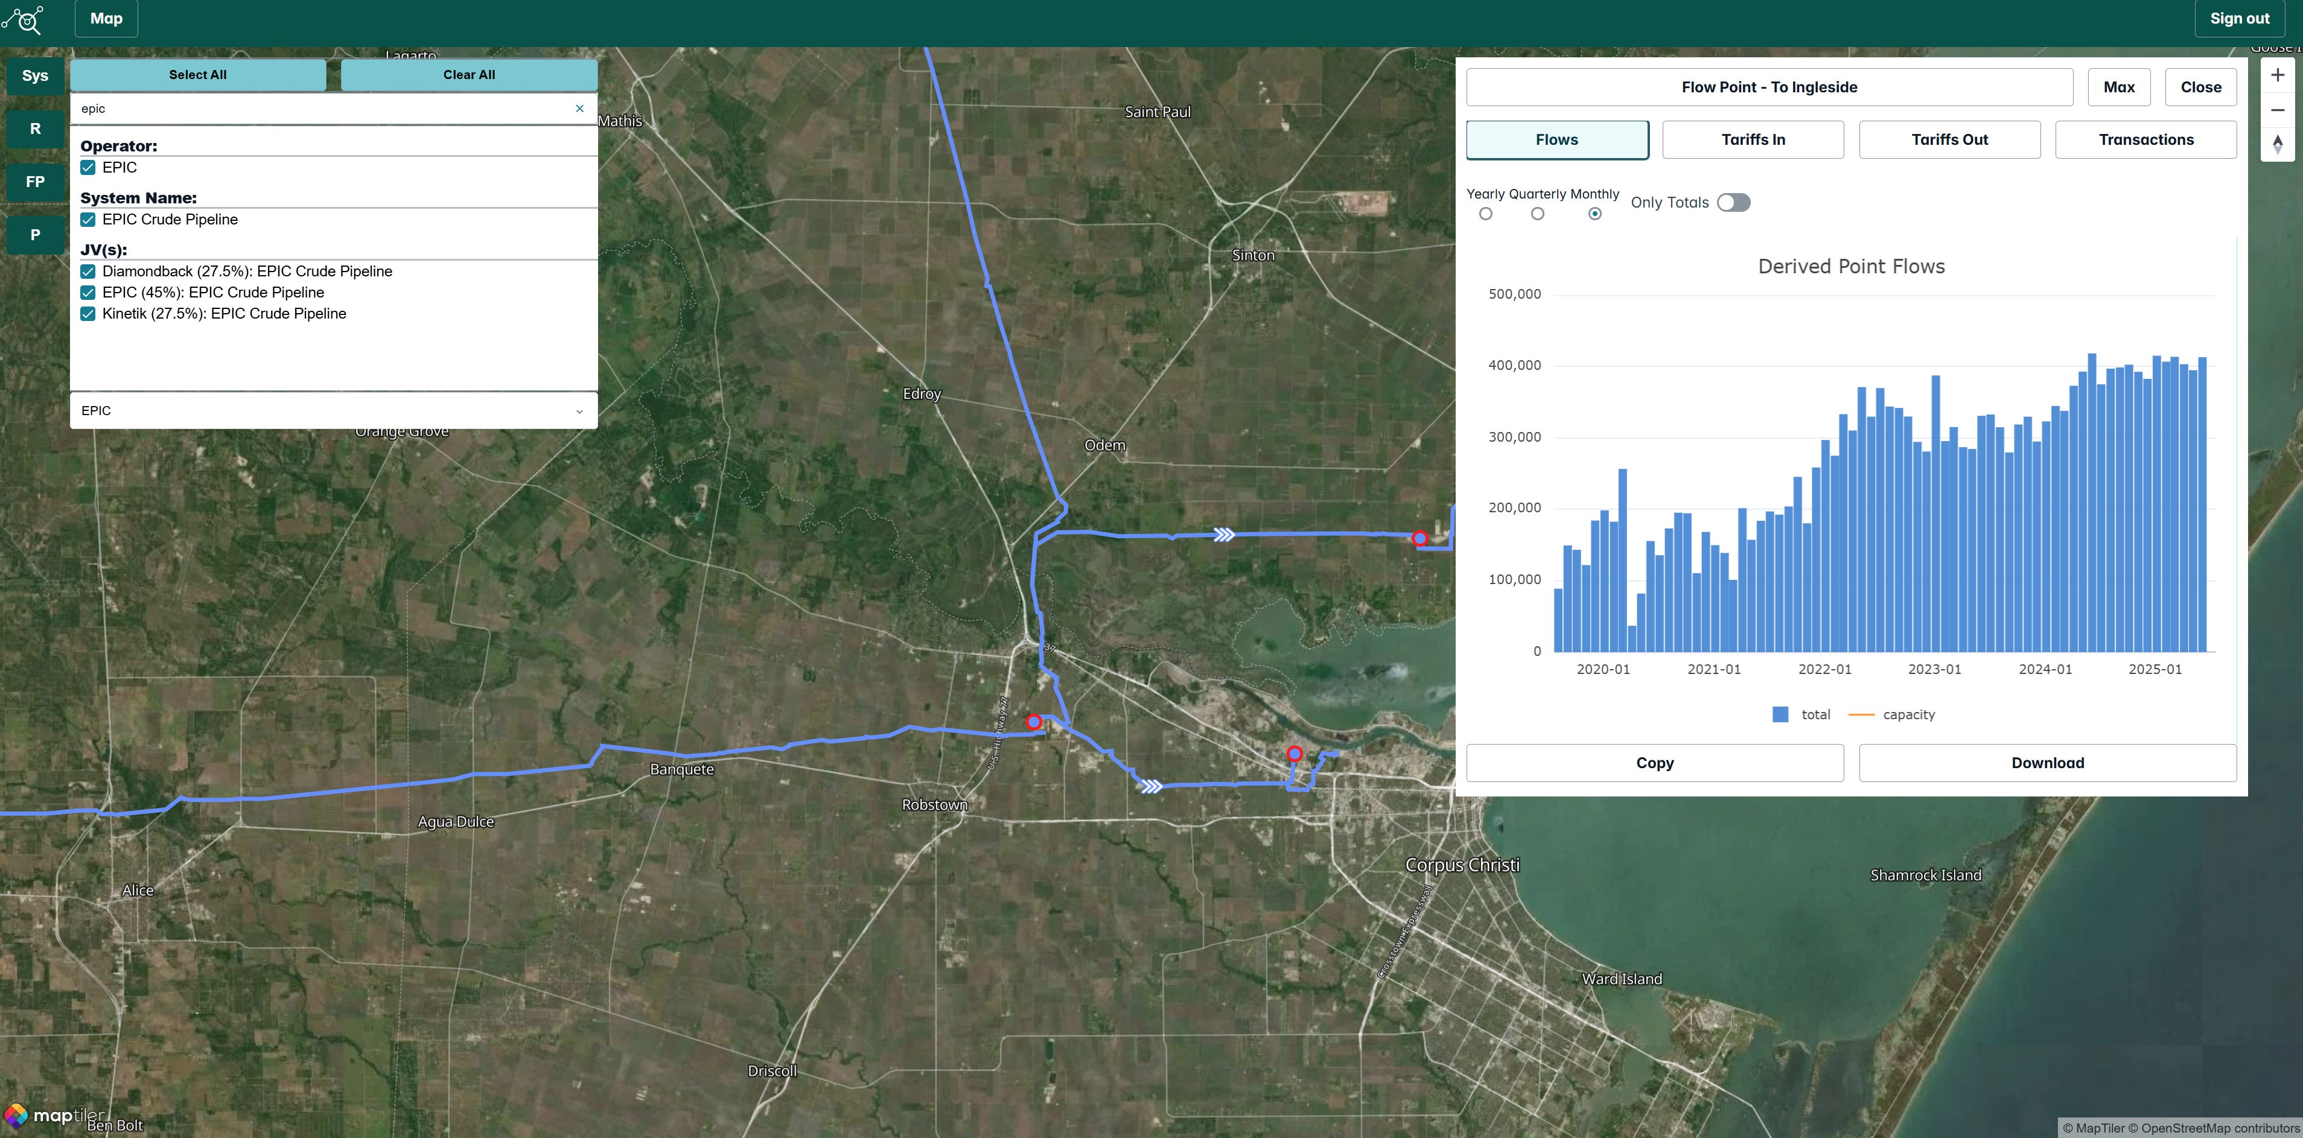The image size is (2303, 1138).
Task: Open the Flow Point - To Ingleside dropdown
Action: coord(1768,87)
